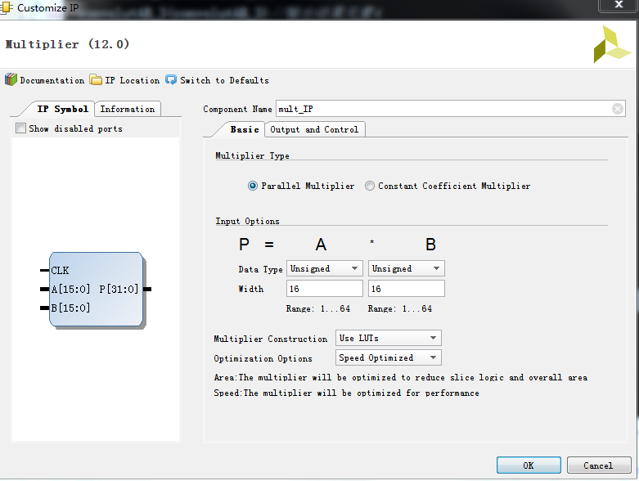Click the A Width input field
Screen dimensions: 639x481
324,289
